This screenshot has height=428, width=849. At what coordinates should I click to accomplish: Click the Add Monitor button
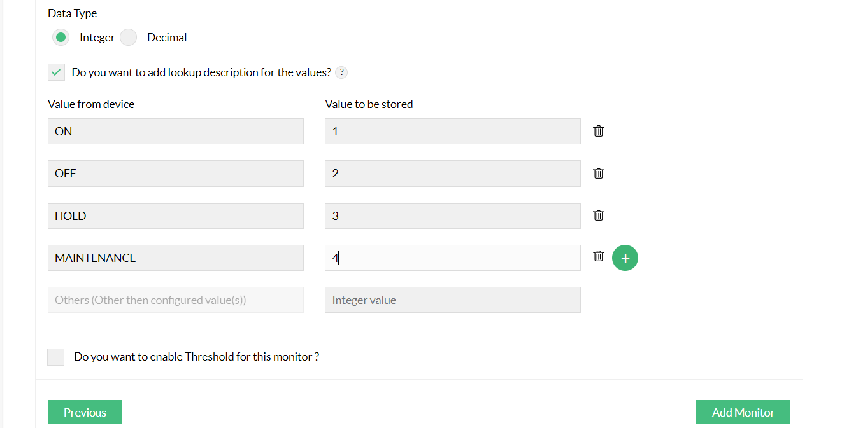[743, 412]
